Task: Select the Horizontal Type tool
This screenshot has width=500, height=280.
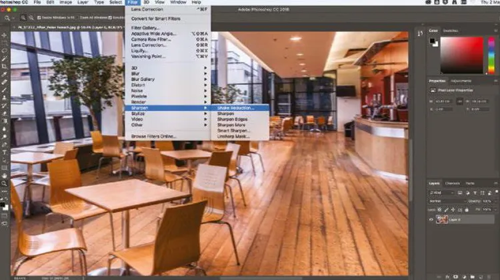Action: point(4,152)
